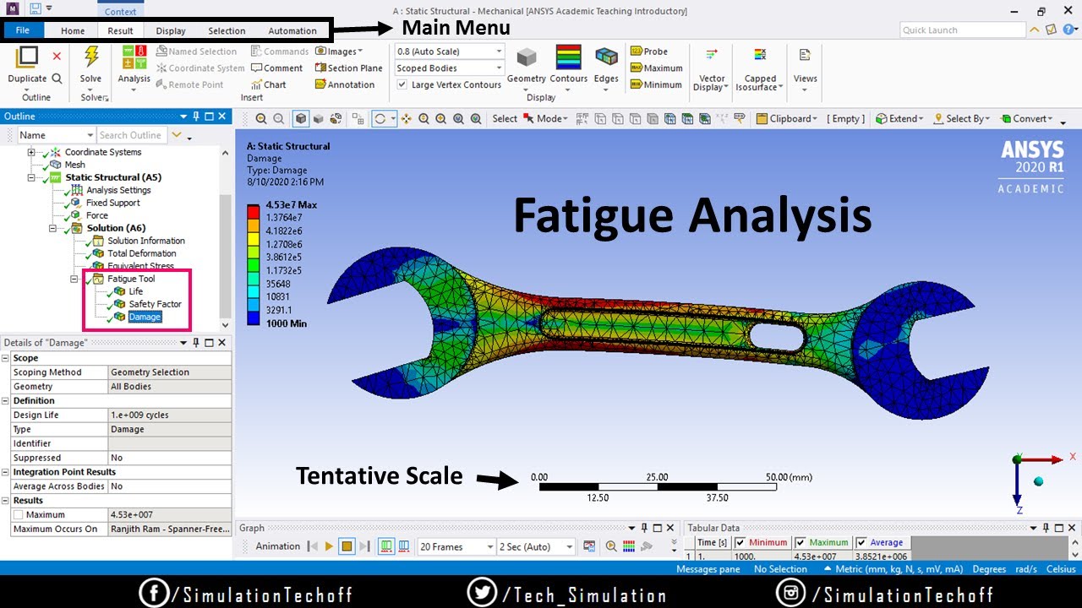Image resolution: width=1082 pixels, height=608 pixels.
Task: Open the Convert menu
Action: point(1028,119)
